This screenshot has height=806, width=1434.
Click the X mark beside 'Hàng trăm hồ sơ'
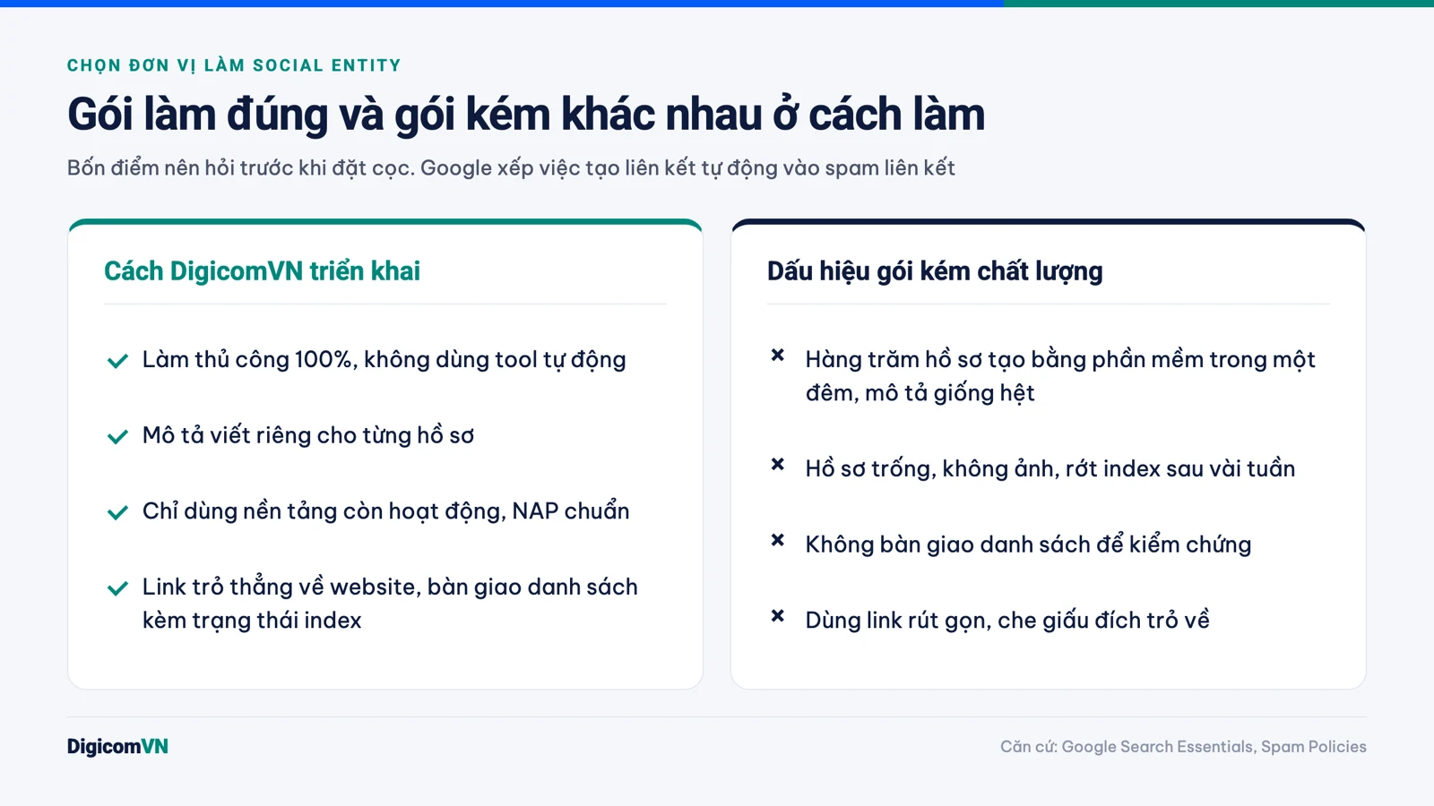pyautogui.click(x=778, y=356)
